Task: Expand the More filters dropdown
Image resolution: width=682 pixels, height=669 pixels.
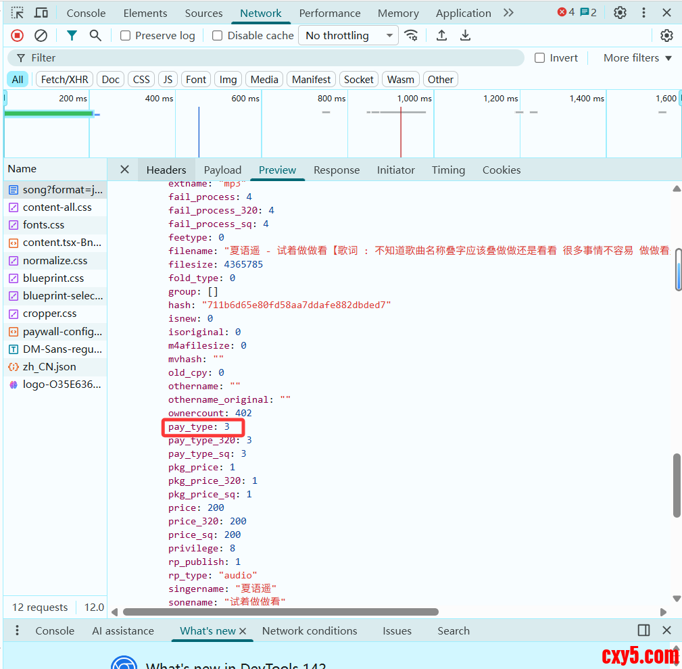Action: click(x=637, y=58)
